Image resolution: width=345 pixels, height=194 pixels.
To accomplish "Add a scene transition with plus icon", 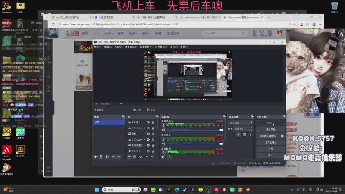I will click(238, 135).
